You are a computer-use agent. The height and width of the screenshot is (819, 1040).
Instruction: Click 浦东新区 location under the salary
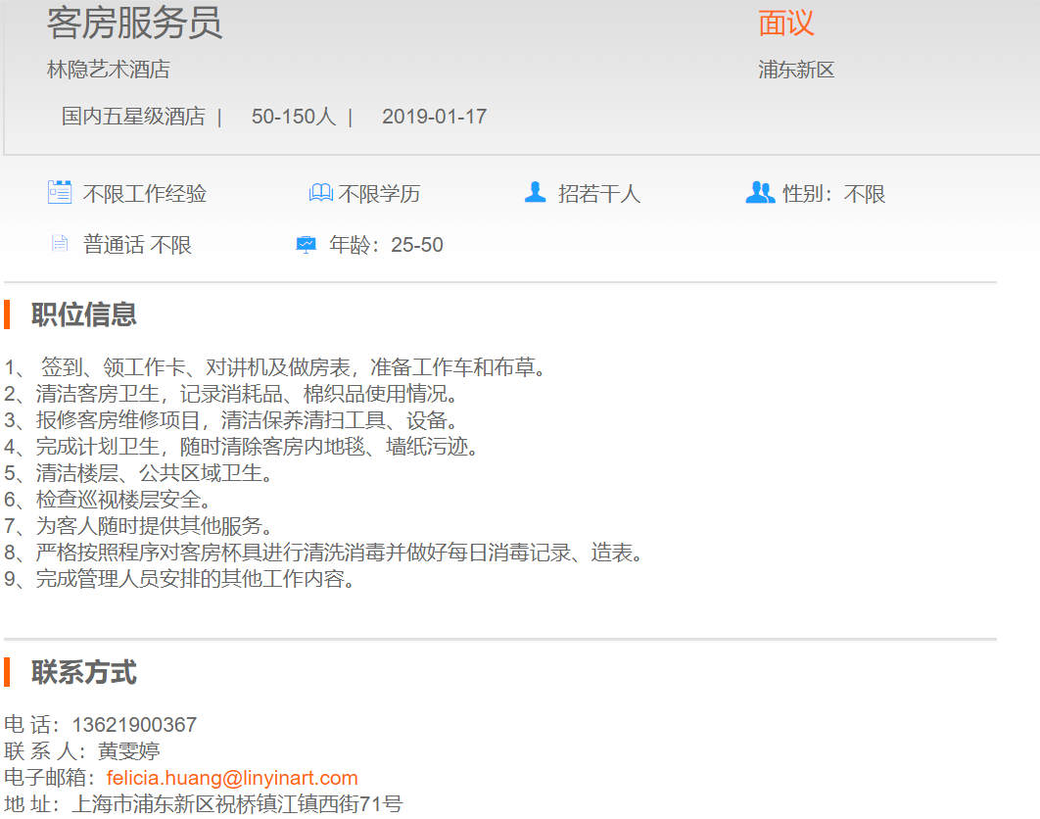click(x=796, y=70)
